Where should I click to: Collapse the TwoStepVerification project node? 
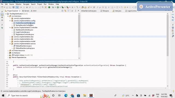(6, 14)
